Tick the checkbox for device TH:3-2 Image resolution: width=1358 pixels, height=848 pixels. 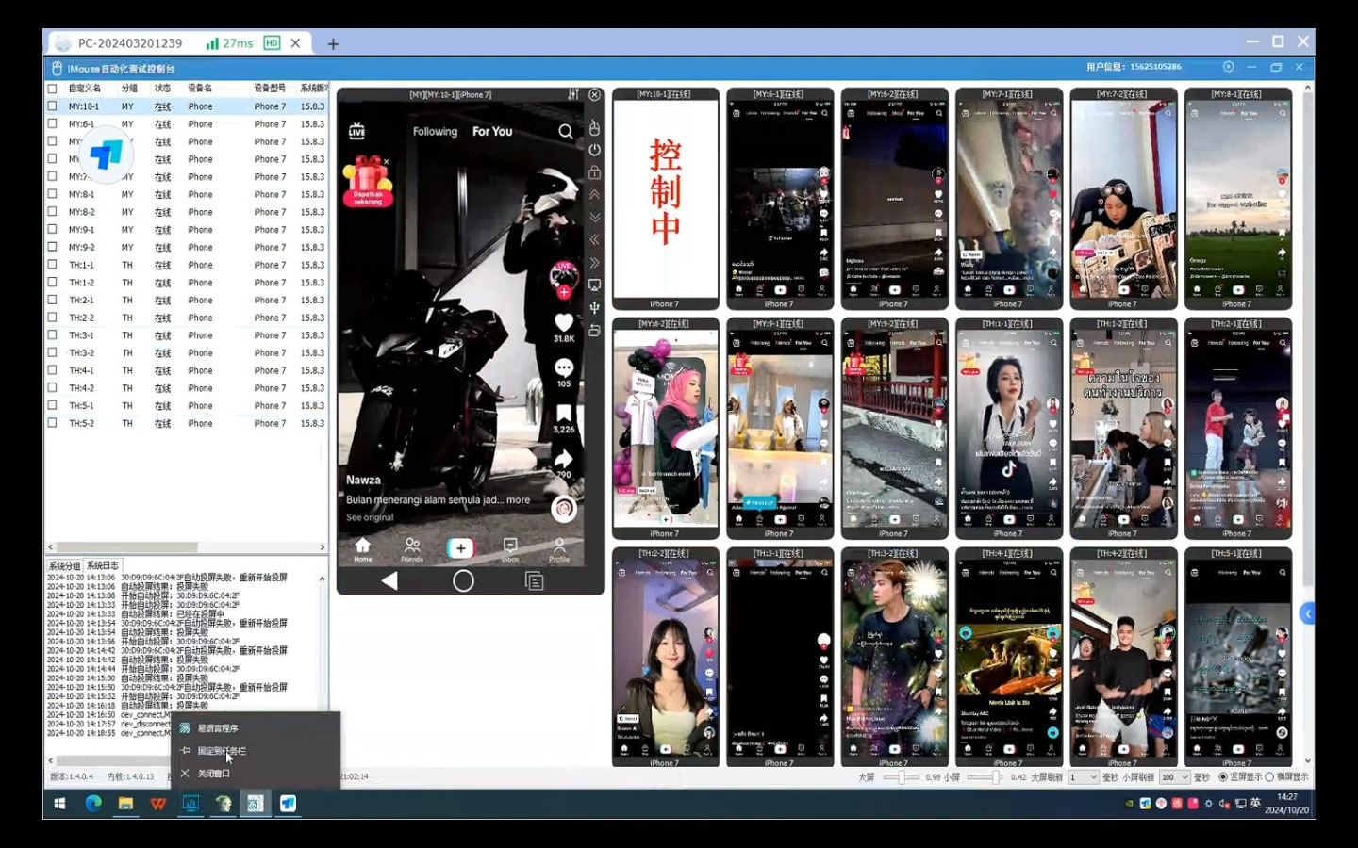pos(53,352)
